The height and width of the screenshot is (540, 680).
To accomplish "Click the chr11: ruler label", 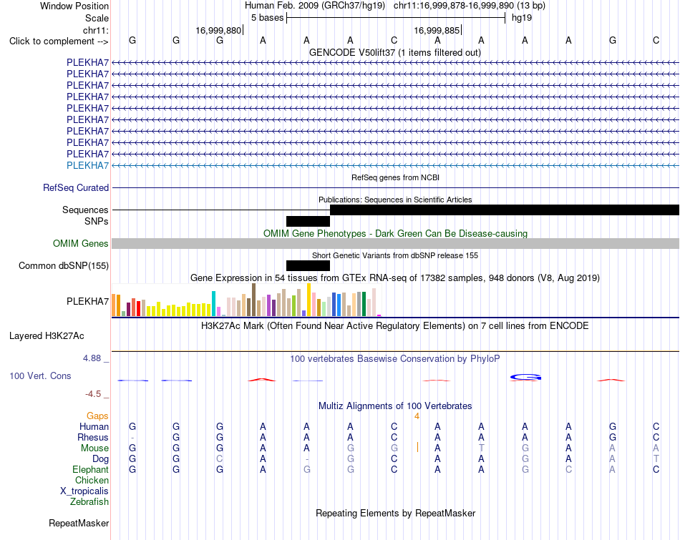I will [x=95, y=30].
